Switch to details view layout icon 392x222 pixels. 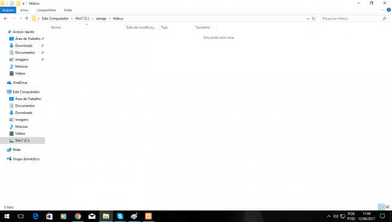click(381, 207)
